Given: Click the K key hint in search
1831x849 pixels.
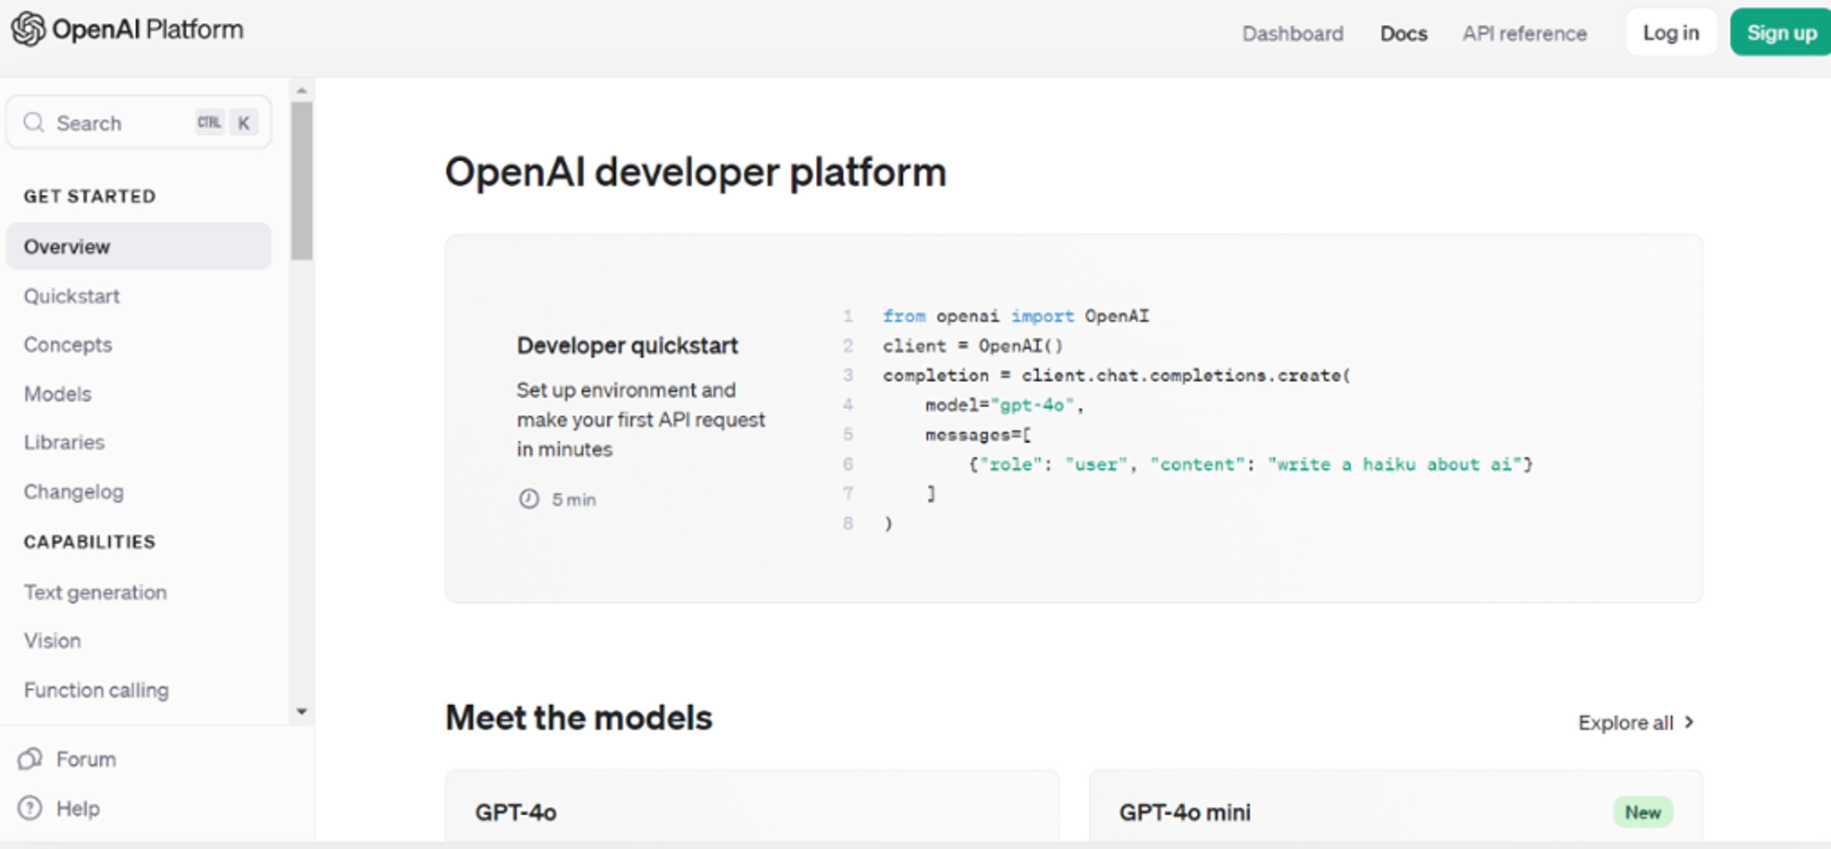Looking at the screenshot, I should (244, 122).
